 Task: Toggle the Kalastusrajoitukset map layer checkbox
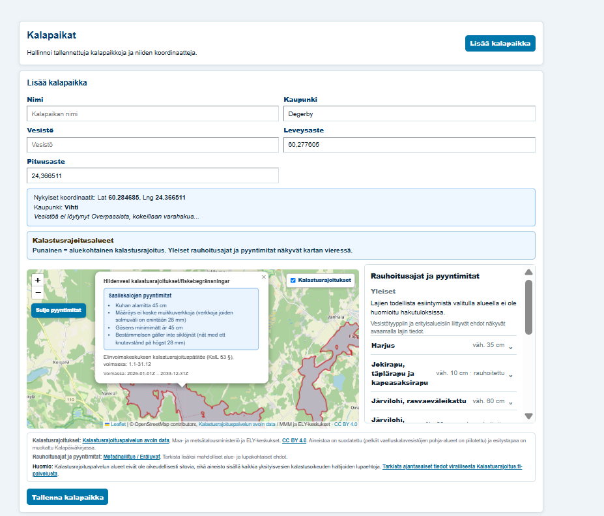(x=293, y=281)
